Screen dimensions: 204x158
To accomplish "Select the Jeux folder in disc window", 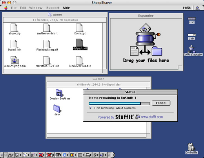I will 57,109.
